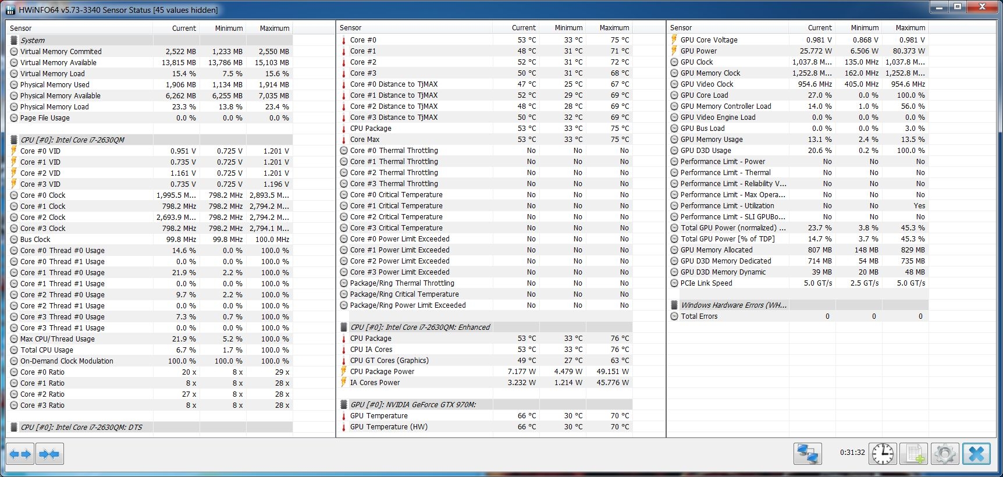
Task: Click the 80.373 W maximum GPU Power value
Action: tap(909, 51)
